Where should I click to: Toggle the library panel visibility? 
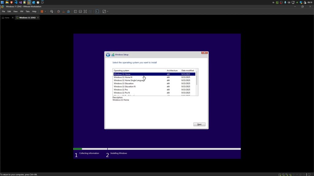click(x=75, y=11)
